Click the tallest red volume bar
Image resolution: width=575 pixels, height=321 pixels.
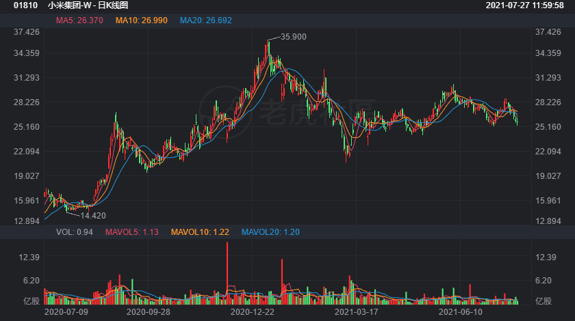[x=227, y=273]
